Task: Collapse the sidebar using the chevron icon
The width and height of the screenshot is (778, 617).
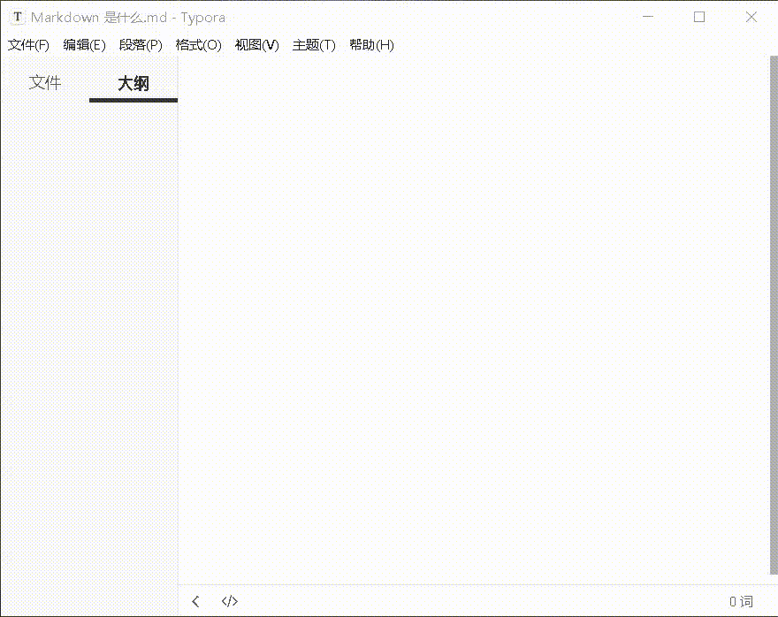Action: (194, 601)
